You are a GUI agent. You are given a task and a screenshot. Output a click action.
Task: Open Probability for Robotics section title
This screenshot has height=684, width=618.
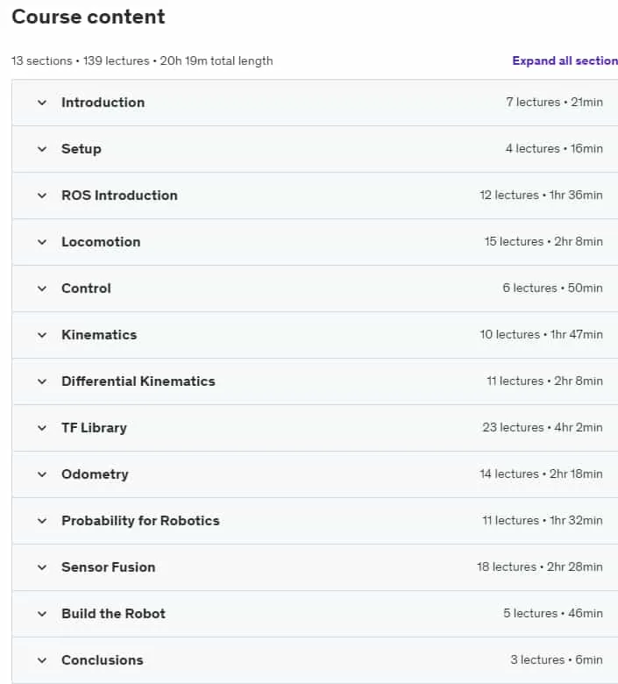click(140, 521)
